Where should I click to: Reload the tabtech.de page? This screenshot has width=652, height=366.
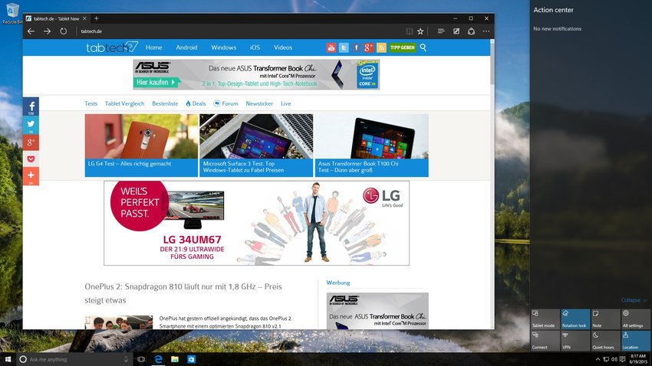63,31
